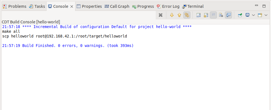Click the 'CDT Build Console [hello-world]' label
271x110 pixels.
point(31,22)
